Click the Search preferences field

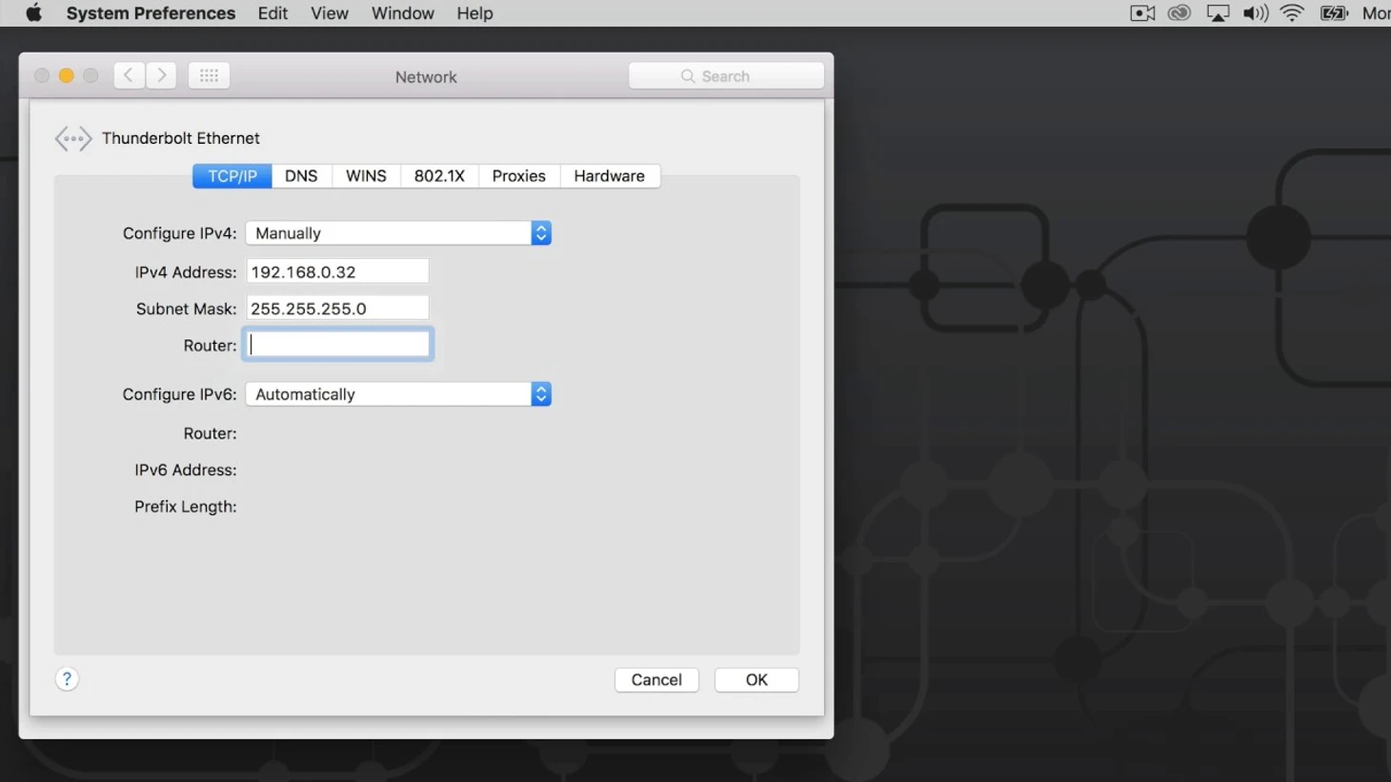click(726, 76)
